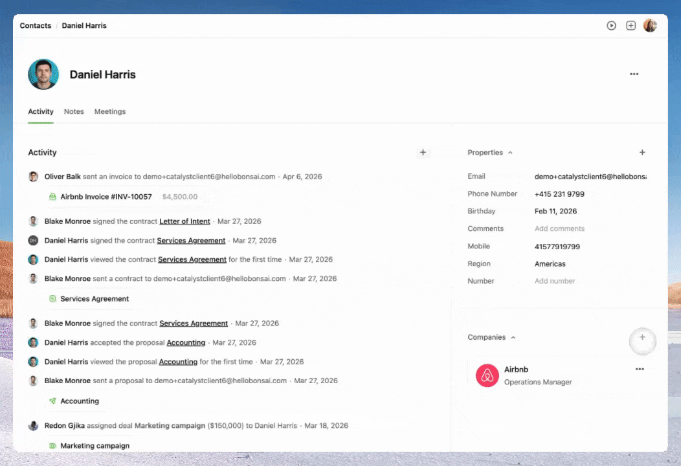Image resolution: width=681 pixels, height=466 pixels.
Task: Click Daniel Harris profile photo
Action: click(43, 74)
